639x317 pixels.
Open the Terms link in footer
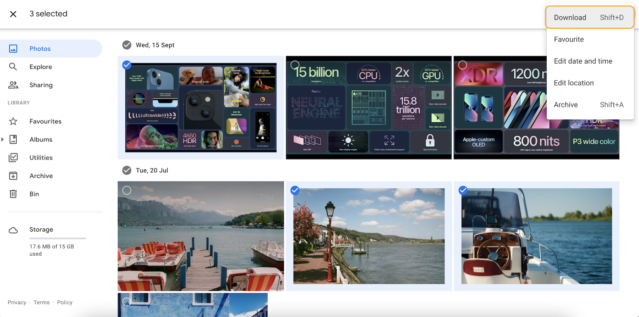pyautogui.click(x=42, y=302)
